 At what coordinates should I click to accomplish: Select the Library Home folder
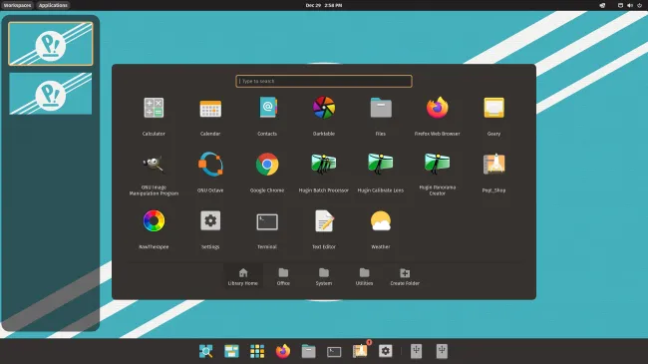coord(243,276)
